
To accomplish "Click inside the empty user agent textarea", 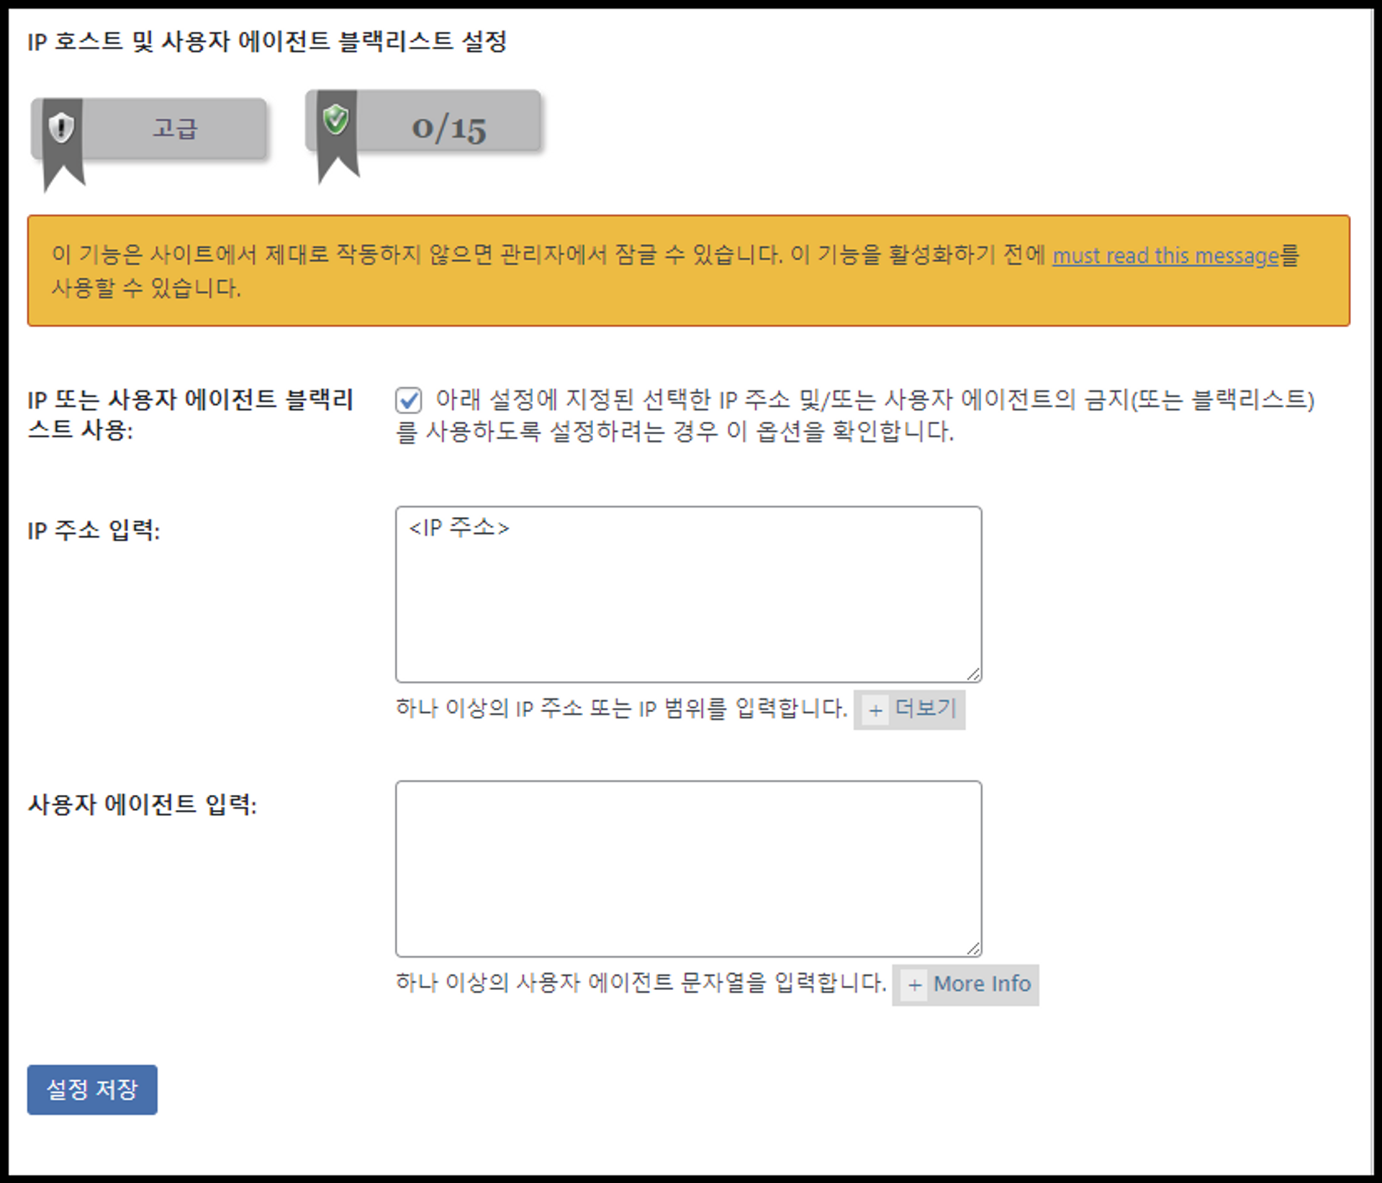I will point(687,868).
